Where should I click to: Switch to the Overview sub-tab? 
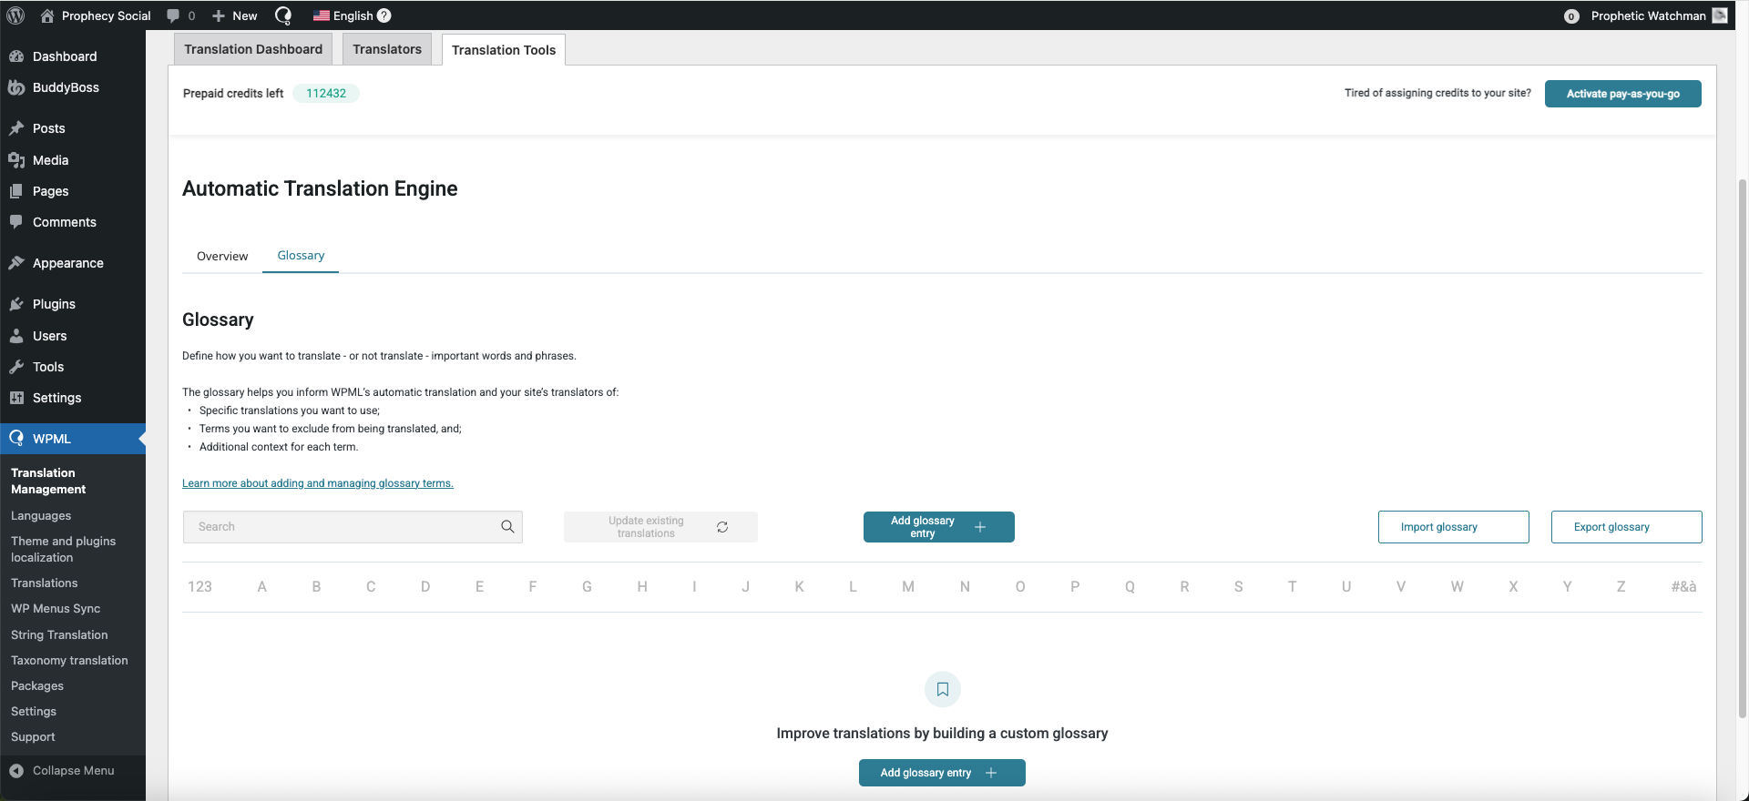coord(222,256)
